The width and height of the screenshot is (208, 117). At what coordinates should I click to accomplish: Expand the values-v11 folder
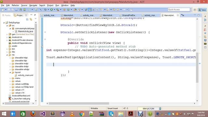click(10, 90)
